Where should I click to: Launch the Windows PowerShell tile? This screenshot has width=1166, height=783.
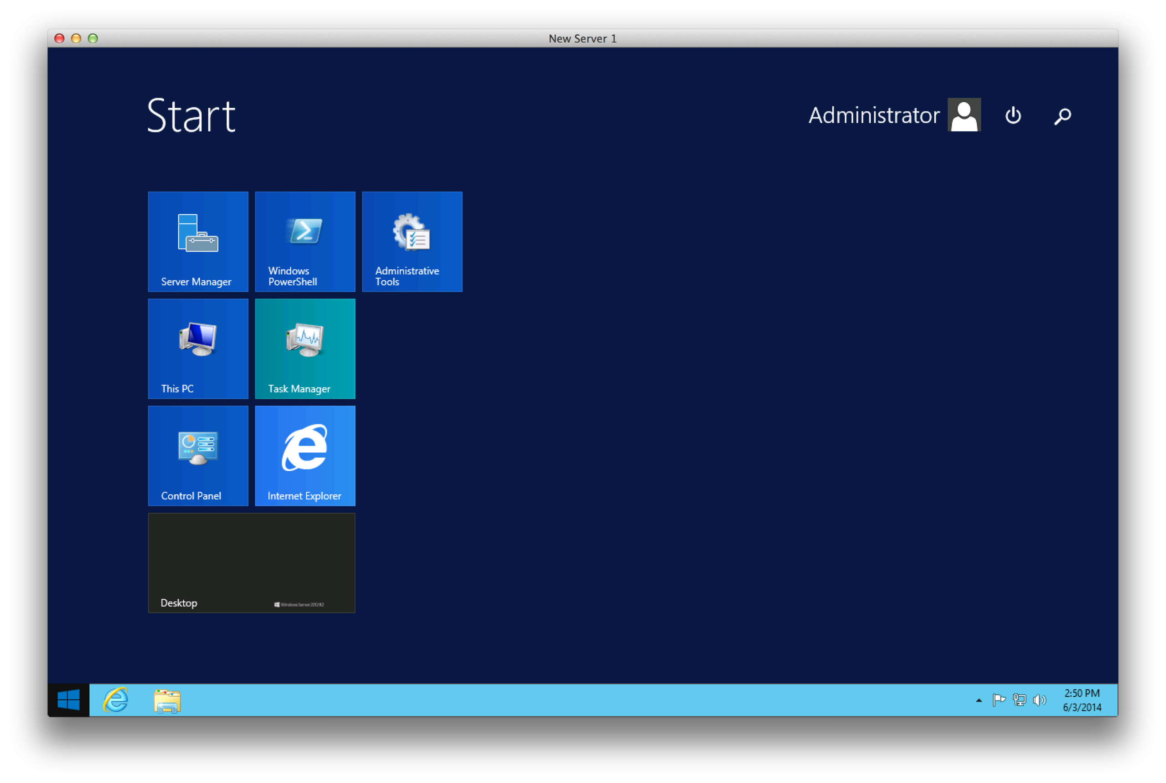[305, 241]
